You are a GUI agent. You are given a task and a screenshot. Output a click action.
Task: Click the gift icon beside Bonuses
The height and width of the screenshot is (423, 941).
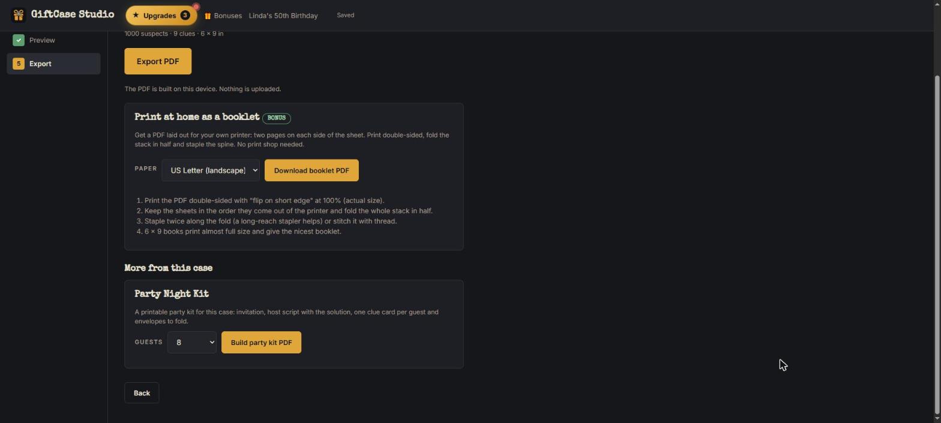click(208, 16)
